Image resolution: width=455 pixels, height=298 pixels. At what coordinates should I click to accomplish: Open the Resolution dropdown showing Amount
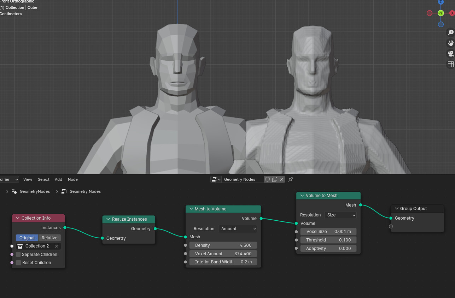237,228
